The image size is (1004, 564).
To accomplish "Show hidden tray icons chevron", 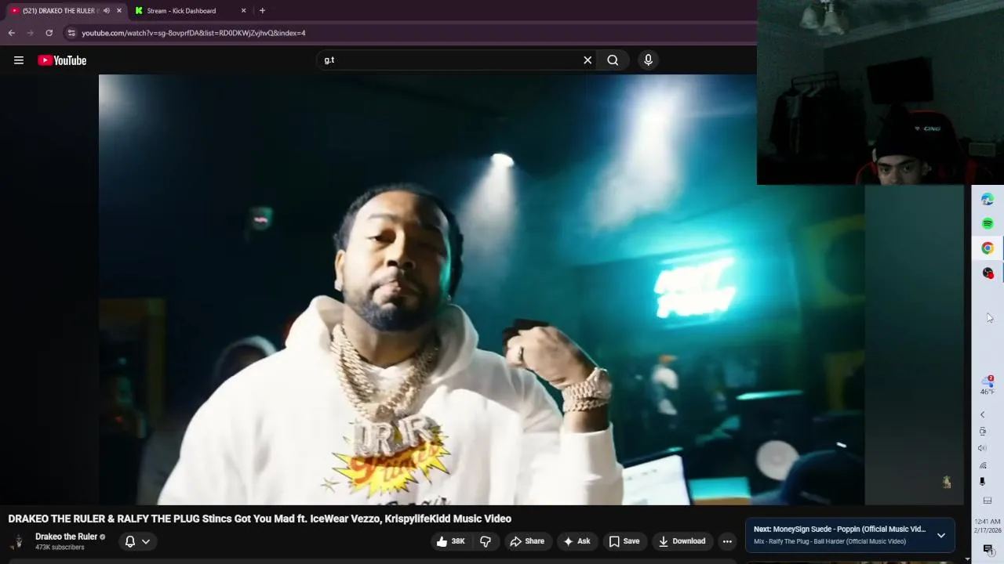I will (982, 414).
